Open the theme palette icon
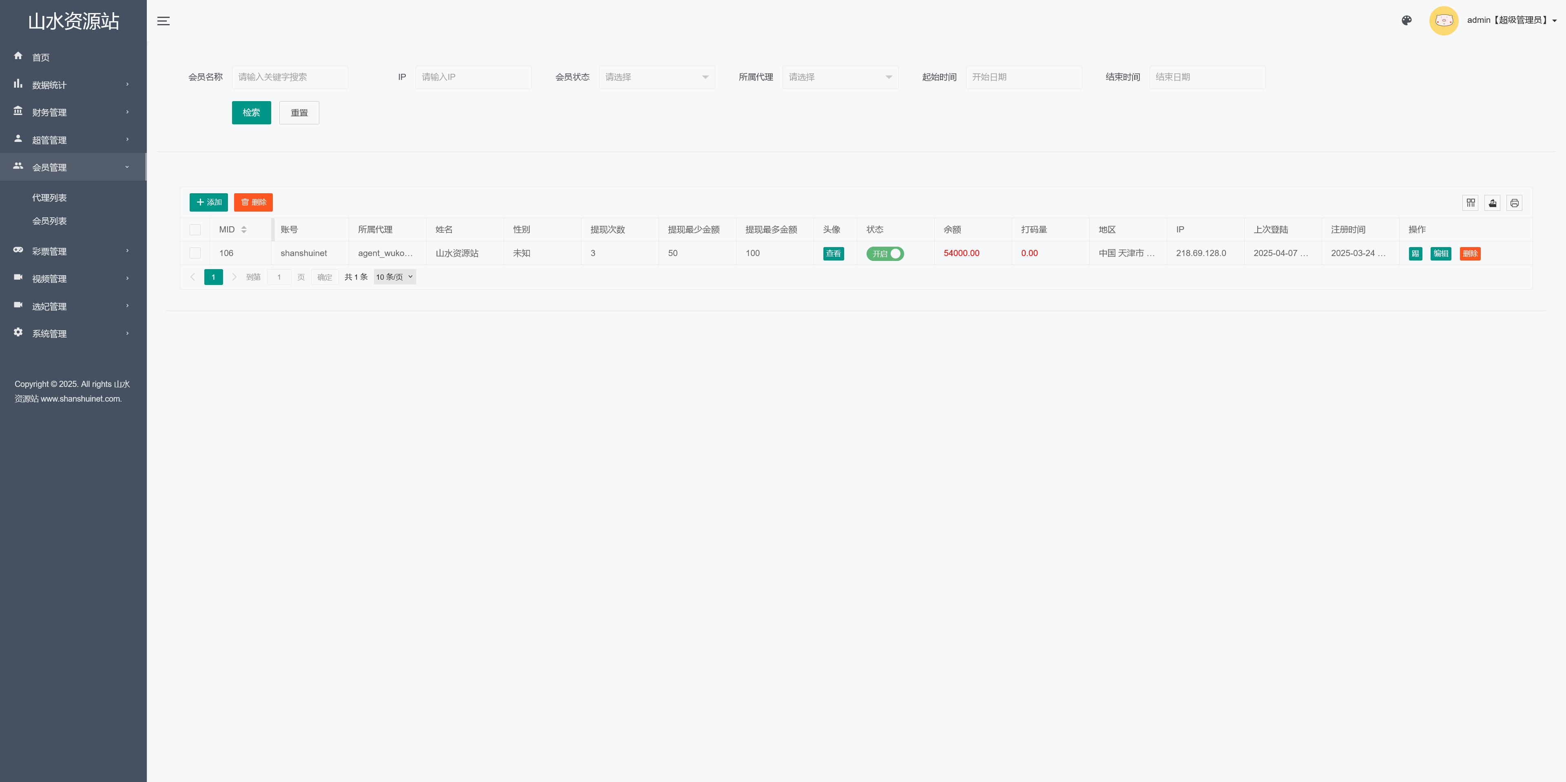 tap(1406, 21)
